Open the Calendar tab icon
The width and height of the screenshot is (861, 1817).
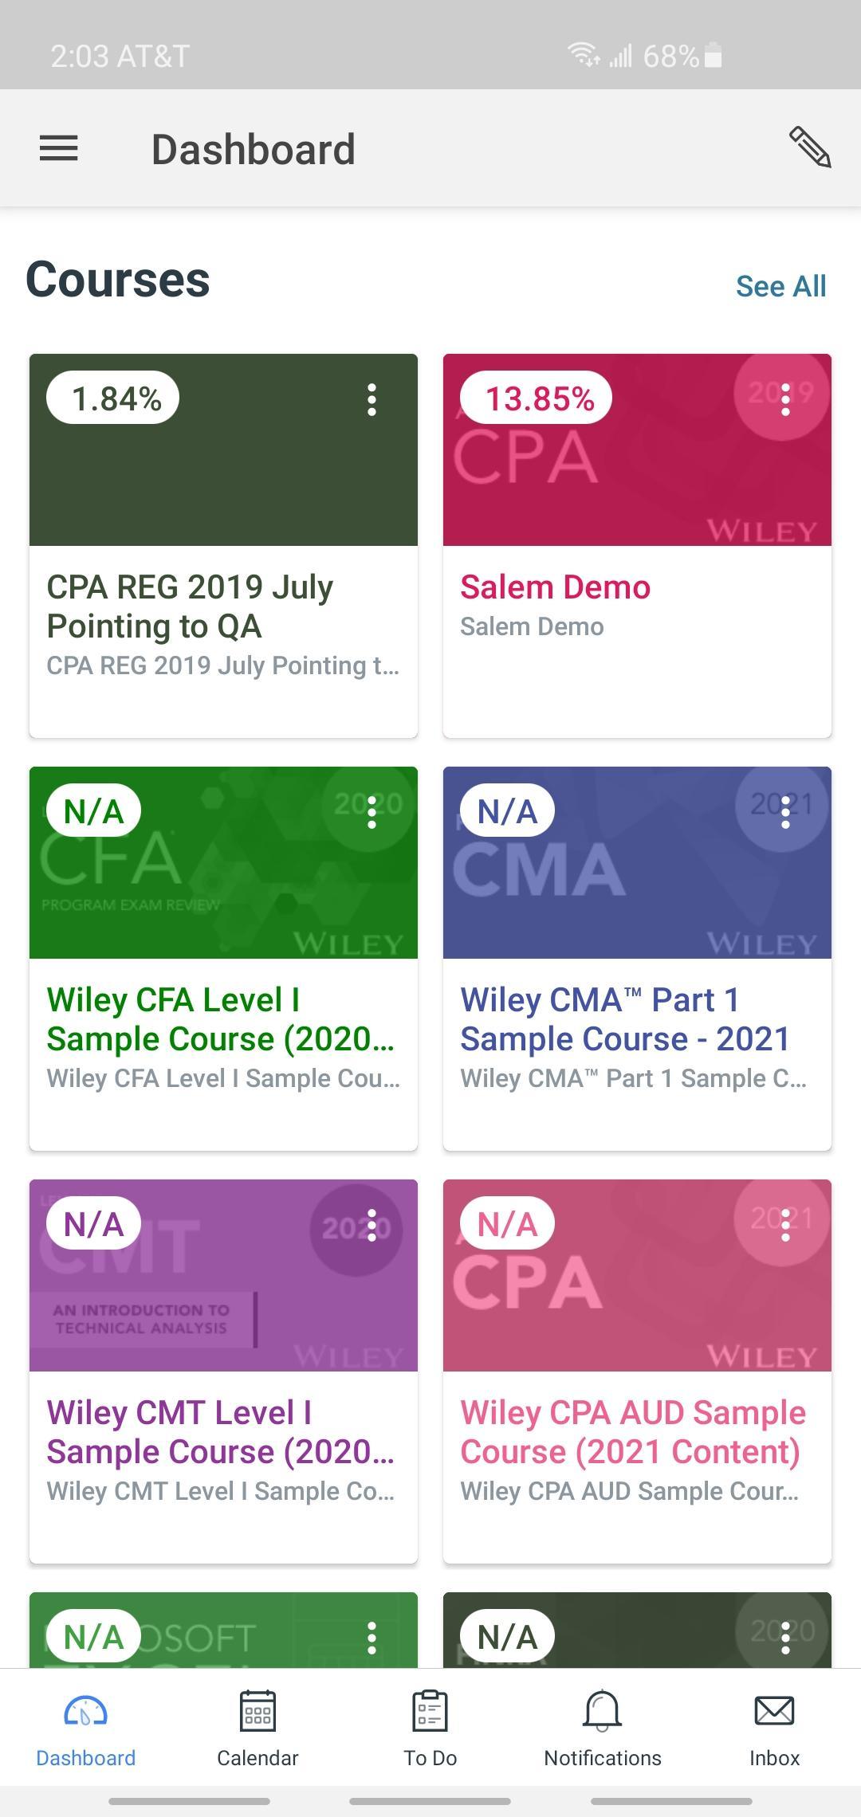pyautogui.click(x=258, y=1710)
